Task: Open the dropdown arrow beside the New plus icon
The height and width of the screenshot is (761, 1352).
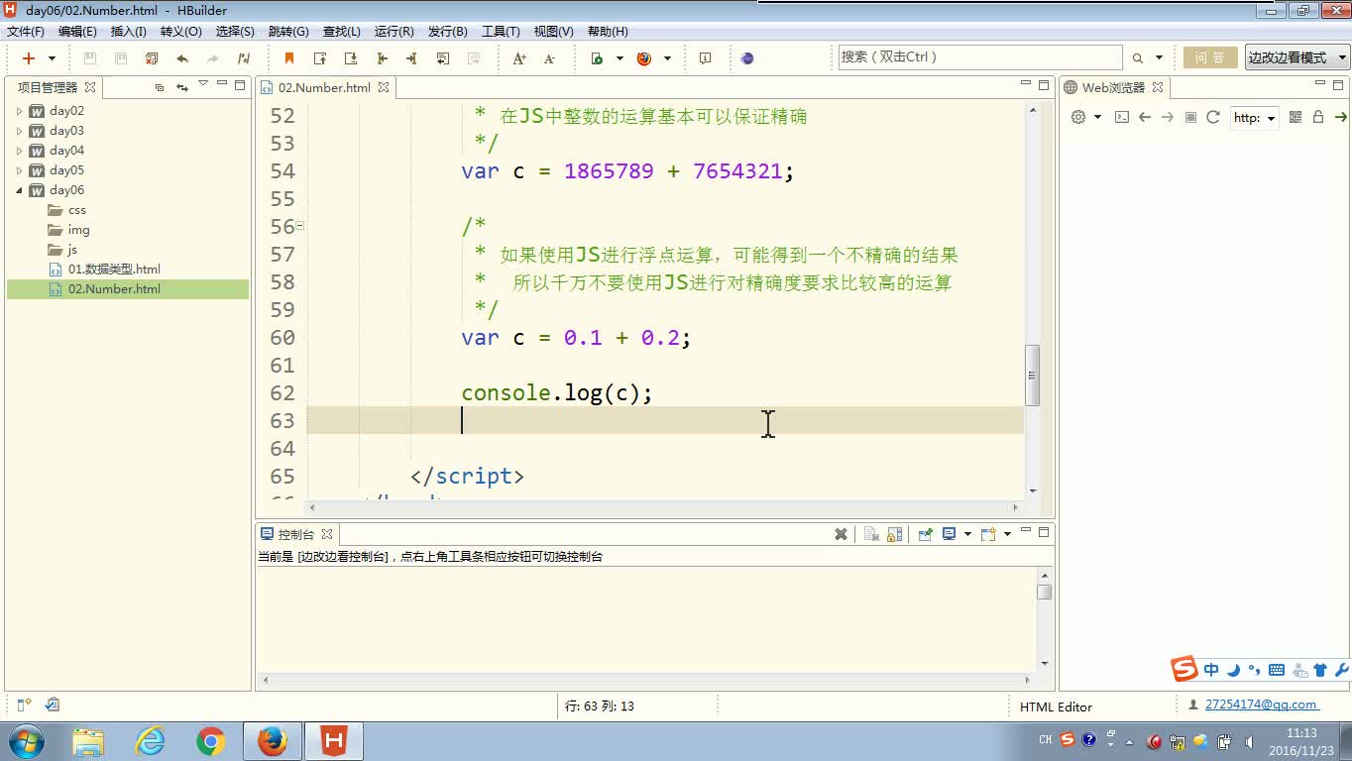Action: pyautogui.click(x=52, y=58)
